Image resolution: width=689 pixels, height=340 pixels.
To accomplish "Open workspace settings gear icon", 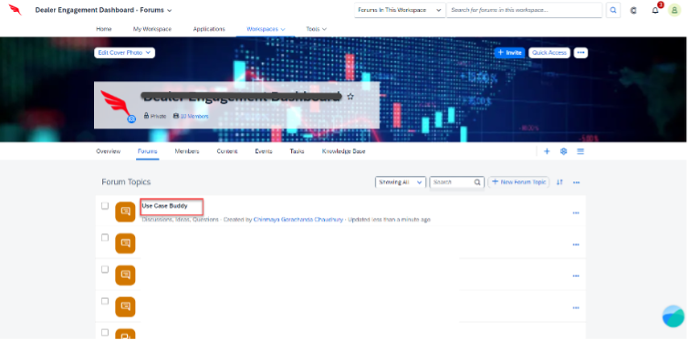I will pyautogui.click(x=563, y=151).
